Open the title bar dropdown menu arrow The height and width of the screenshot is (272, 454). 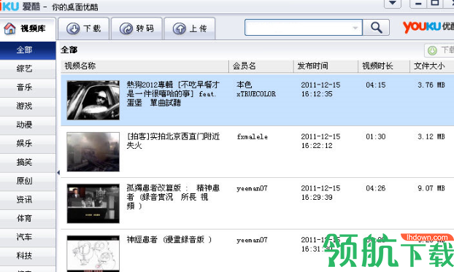(393, 3)
